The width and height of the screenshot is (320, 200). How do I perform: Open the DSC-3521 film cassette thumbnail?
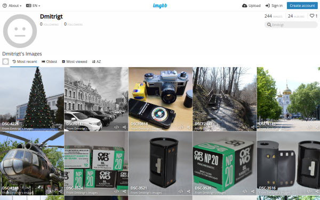coord(161,163)
